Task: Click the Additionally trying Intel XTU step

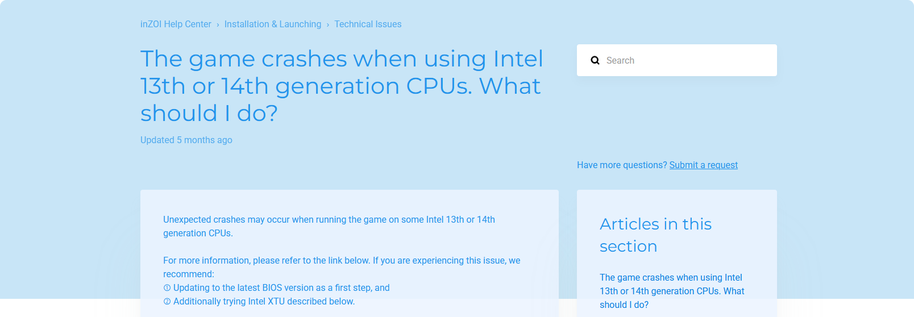Action: 264,302
